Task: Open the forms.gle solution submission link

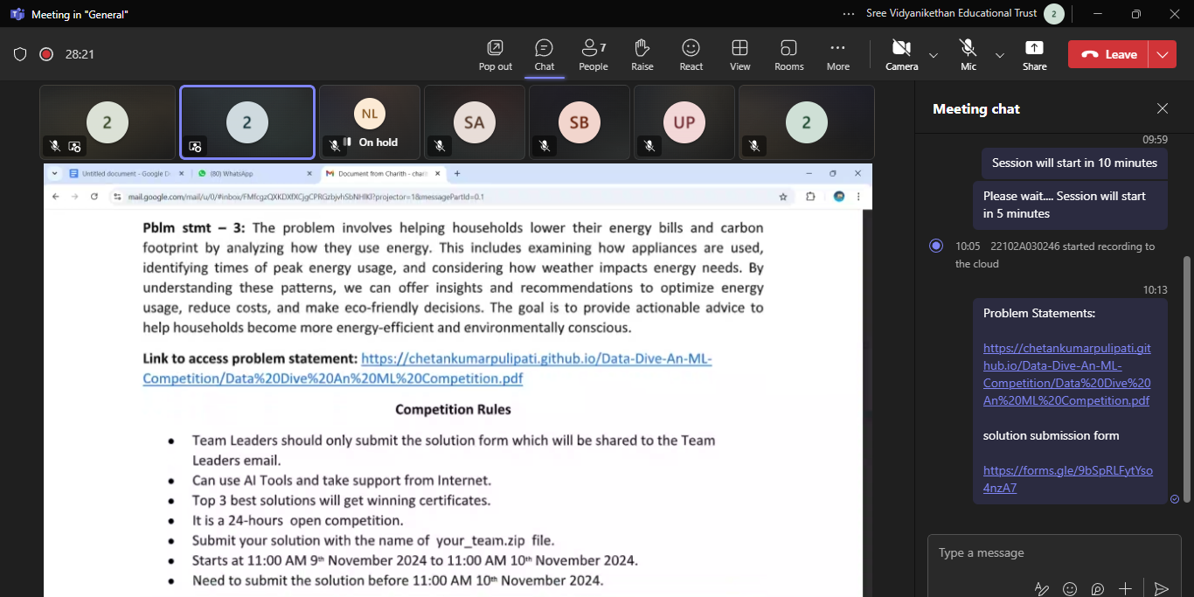Action: [x=1067, y=479]
